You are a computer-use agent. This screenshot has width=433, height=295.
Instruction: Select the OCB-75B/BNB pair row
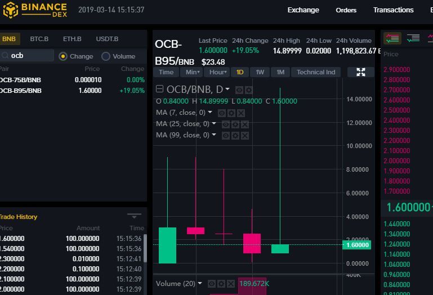pyautogui.click(x=72, y=80)
